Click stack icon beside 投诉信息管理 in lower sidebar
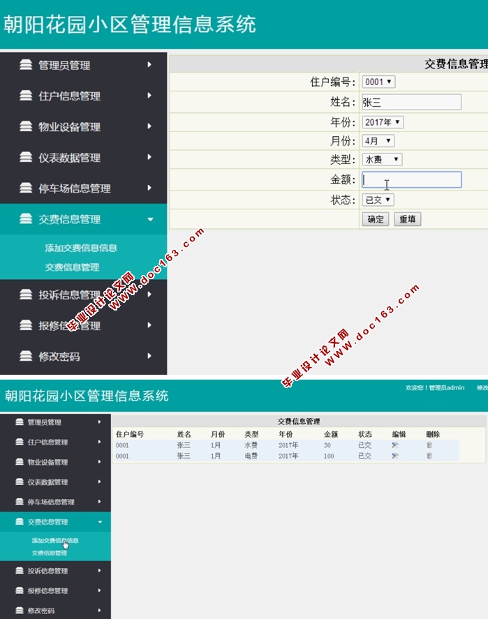Image resolution: width=488 pixels, height=619 pixels. tap(20, 570)
